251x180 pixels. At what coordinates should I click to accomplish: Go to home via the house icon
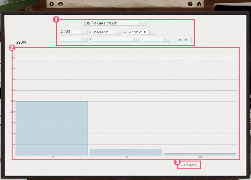pyautogui.click(x=199, y=4)
